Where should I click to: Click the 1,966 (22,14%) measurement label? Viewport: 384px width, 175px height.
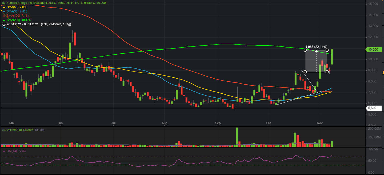coord(316,47)
